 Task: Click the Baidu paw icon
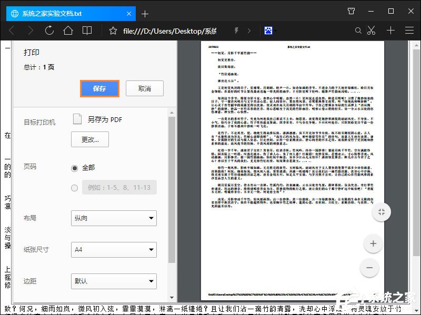268,31
